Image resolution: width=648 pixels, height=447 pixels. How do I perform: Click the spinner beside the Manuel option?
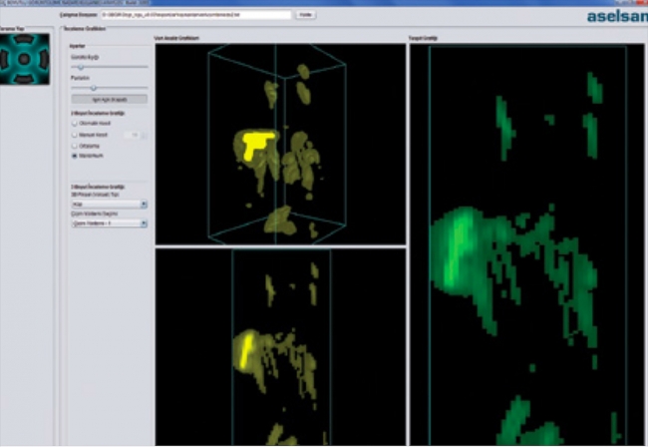pos(135,135)
